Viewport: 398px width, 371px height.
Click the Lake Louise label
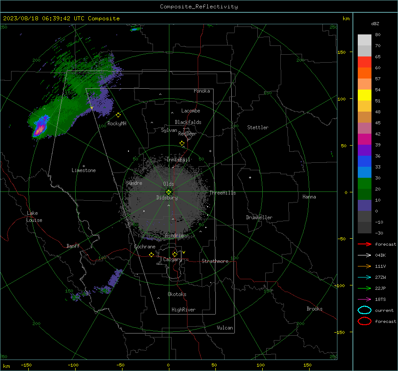click(34, 217)
